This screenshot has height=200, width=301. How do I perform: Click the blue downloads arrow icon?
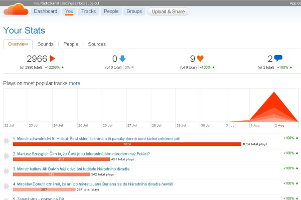coord(122,59)
